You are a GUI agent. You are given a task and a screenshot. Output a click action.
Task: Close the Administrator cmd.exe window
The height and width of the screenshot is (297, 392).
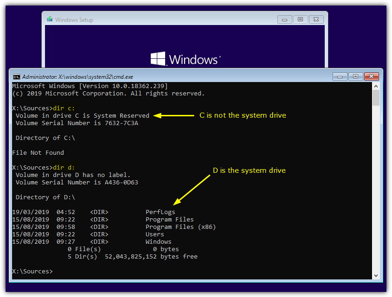coord(372,76)
